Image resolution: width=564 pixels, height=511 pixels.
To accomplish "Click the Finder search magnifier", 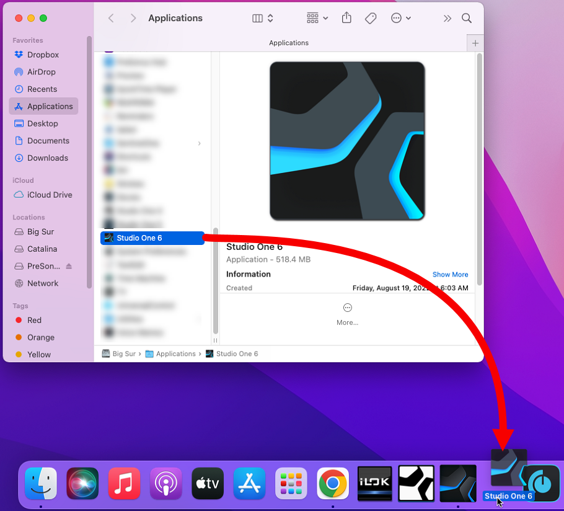I will coord(467,18).
